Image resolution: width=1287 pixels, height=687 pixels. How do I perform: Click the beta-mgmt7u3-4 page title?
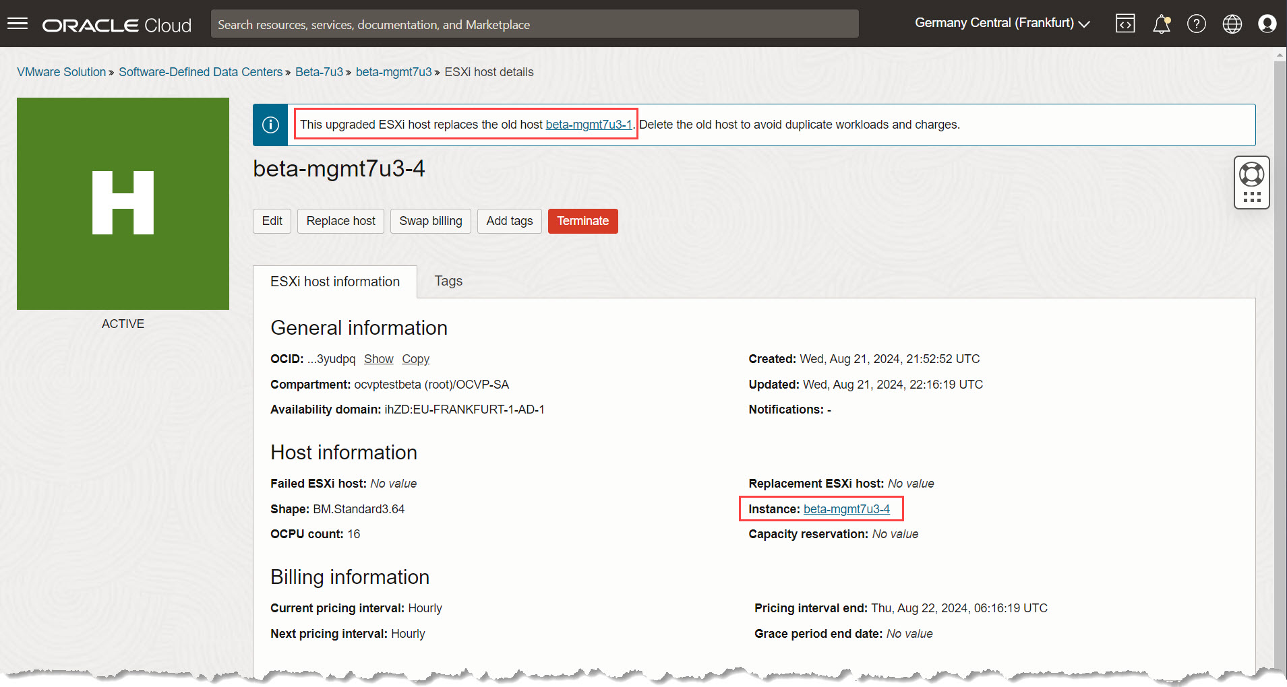point(338,168)
